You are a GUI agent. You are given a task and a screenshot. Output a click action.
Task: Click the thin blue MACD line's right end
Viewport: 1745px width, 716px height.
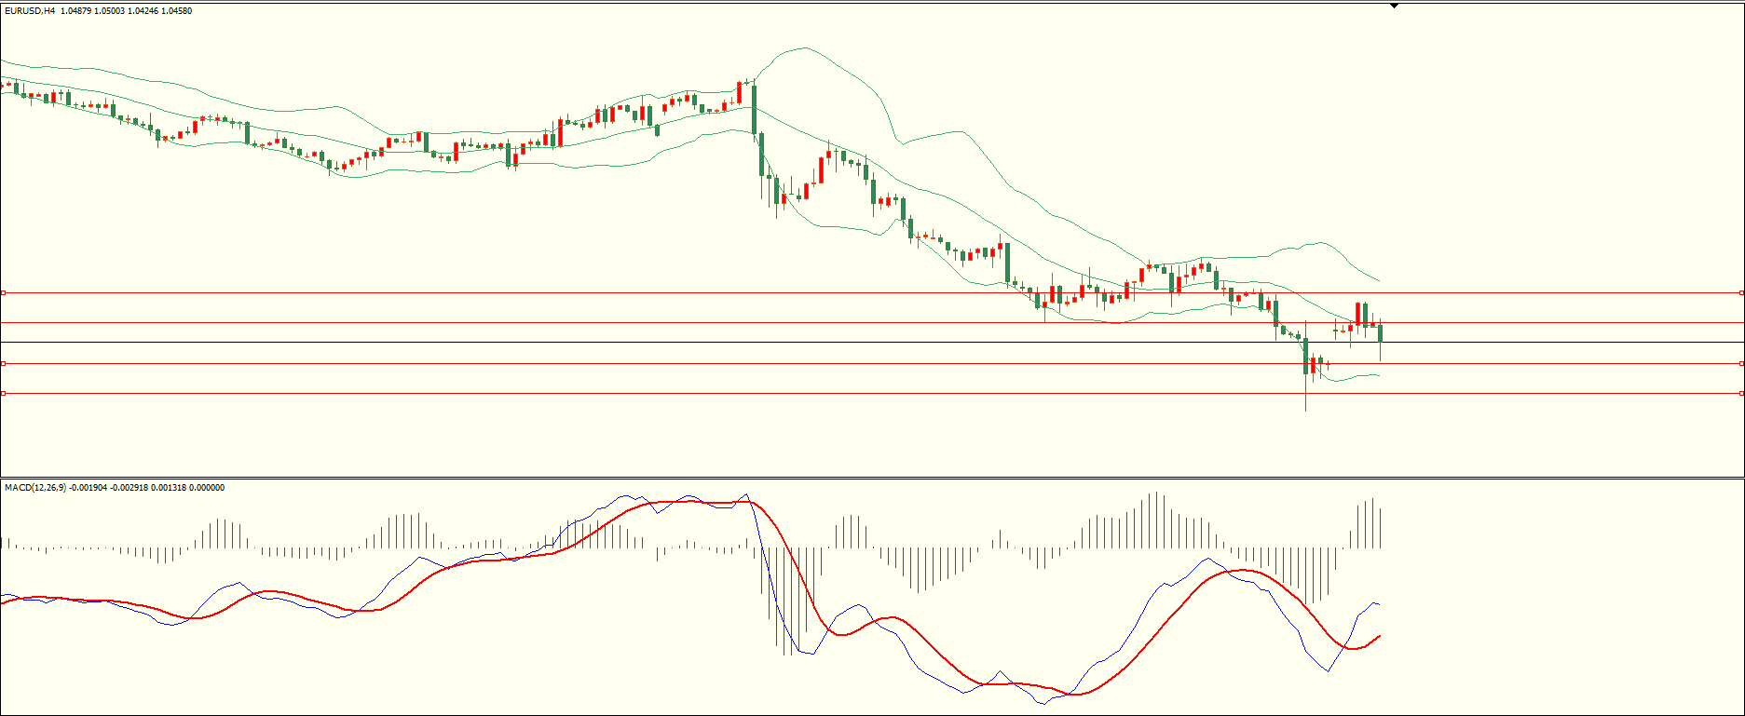(1379, 604)
